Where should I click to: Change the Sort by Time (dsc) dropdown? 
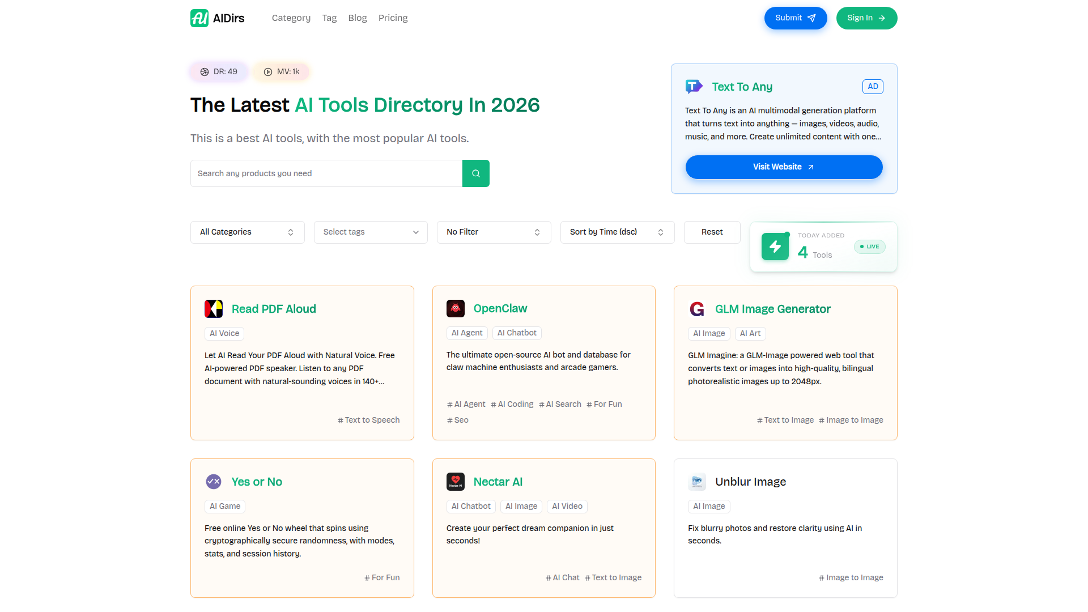(617, 232)
